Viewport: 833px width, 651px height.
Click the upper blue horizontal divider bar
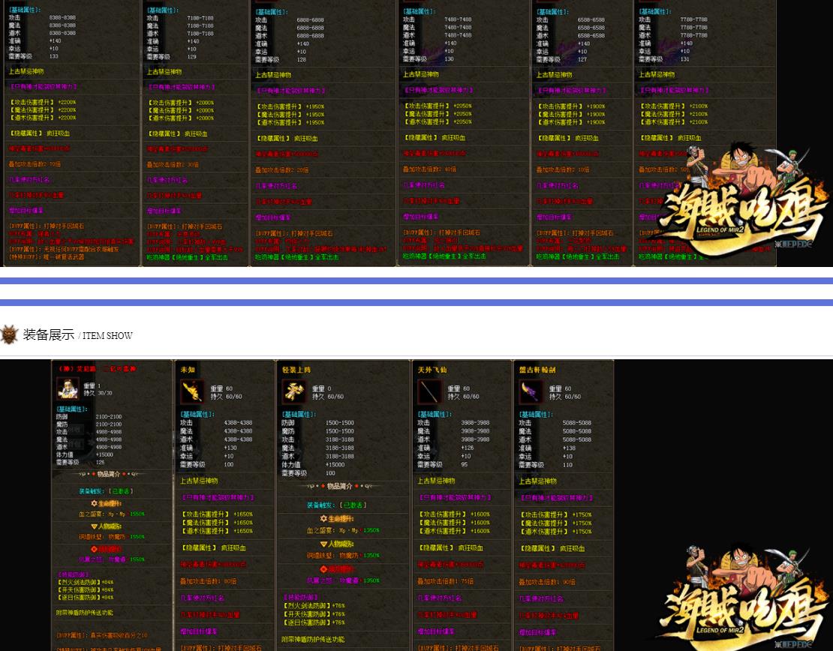[416, 281]
